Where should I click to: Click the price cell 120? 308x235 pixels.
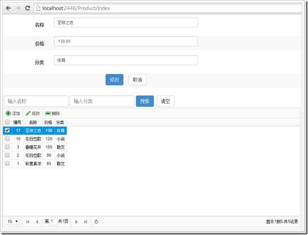pyautogui.click(x=49, y=139)
